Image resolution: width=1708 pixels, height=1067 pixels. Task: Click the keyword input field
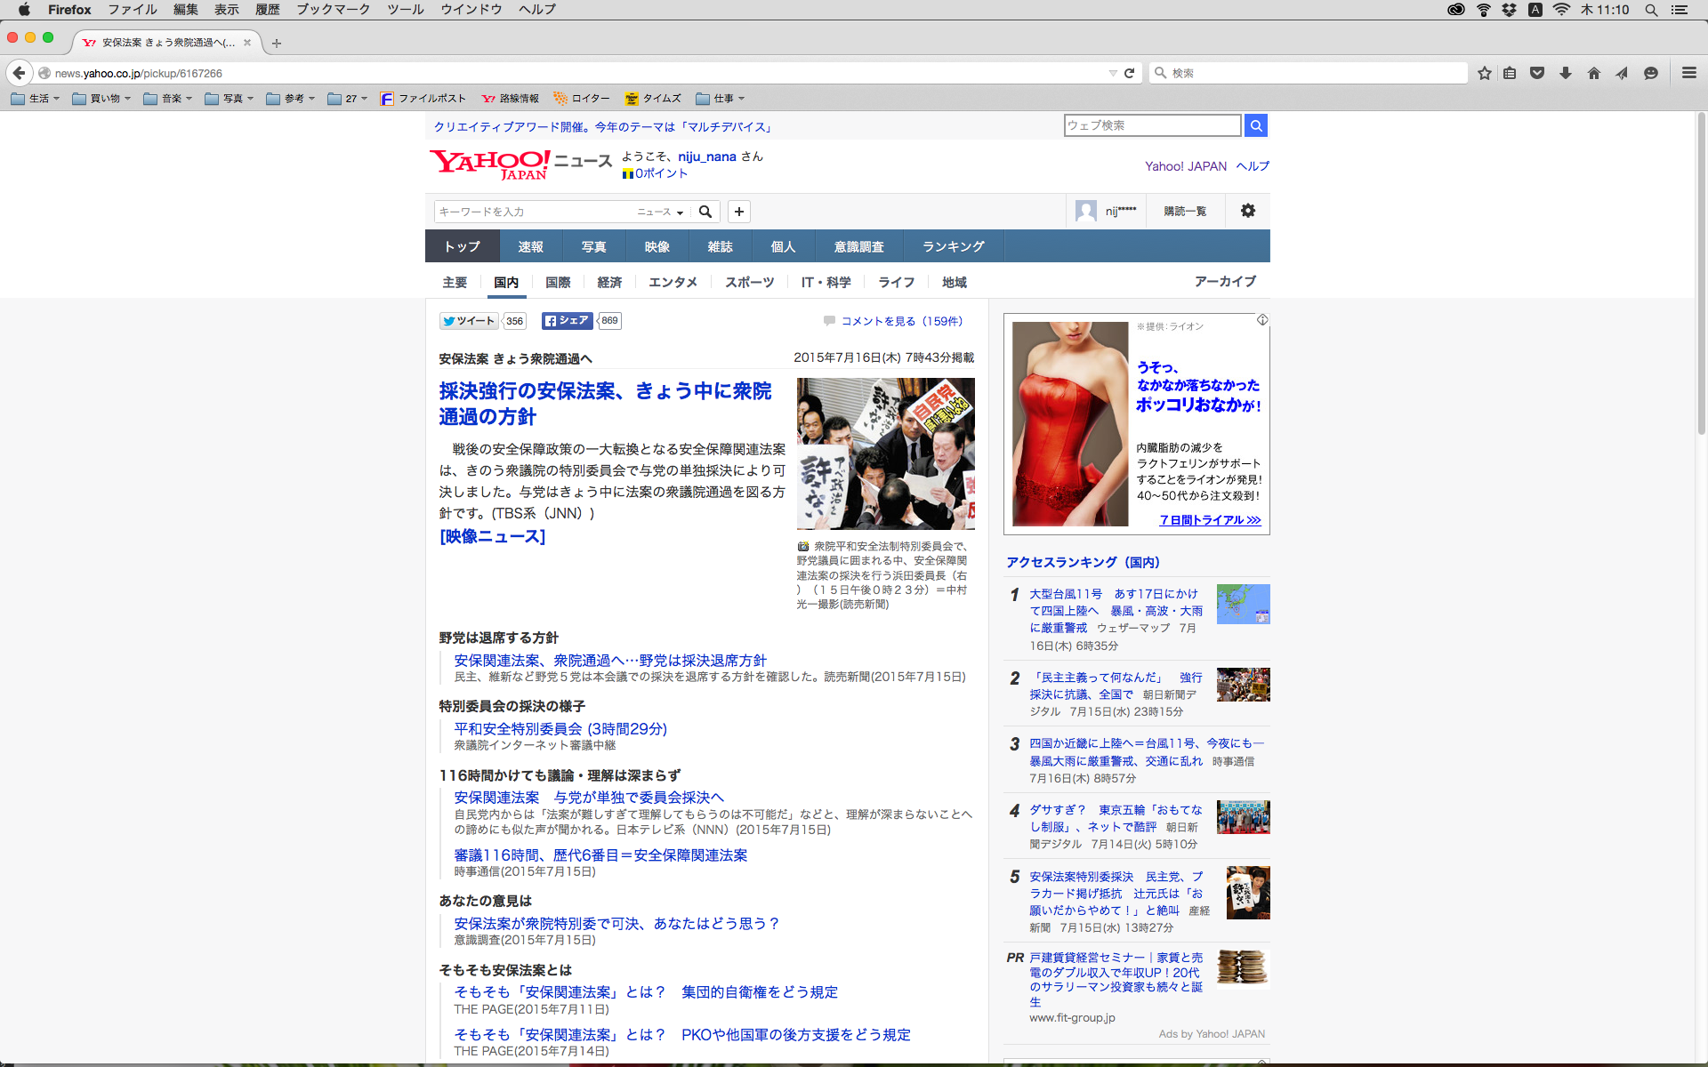[534, 212]
